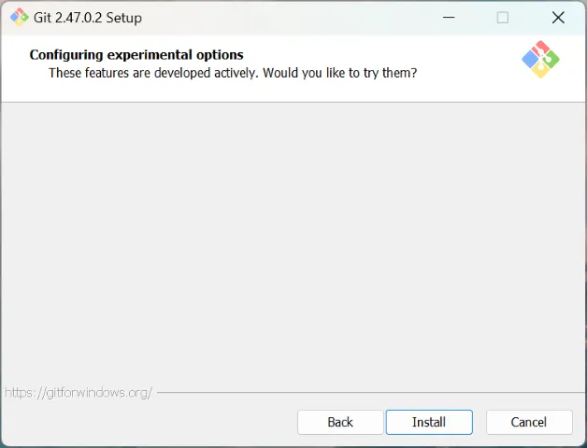Close the Git Setup window
This screenshot has width=587, height=448.
click(x=558, y=17)
